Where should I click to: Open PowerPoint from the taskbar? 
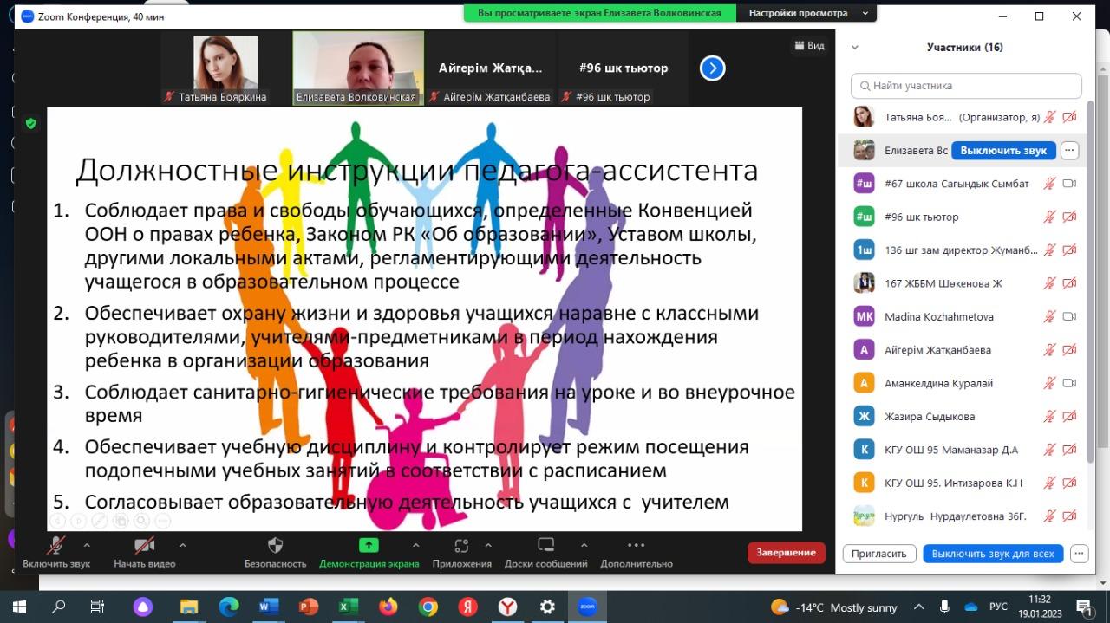308,607
